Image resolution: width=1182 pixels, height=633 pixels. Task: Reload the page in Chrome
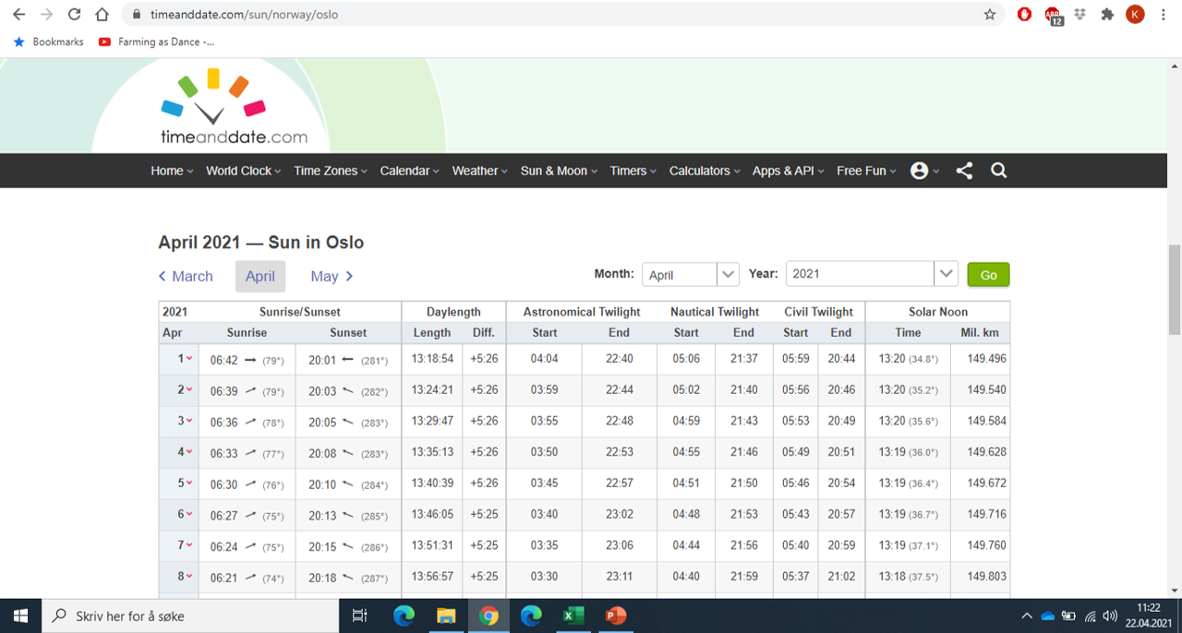(75, 15)
